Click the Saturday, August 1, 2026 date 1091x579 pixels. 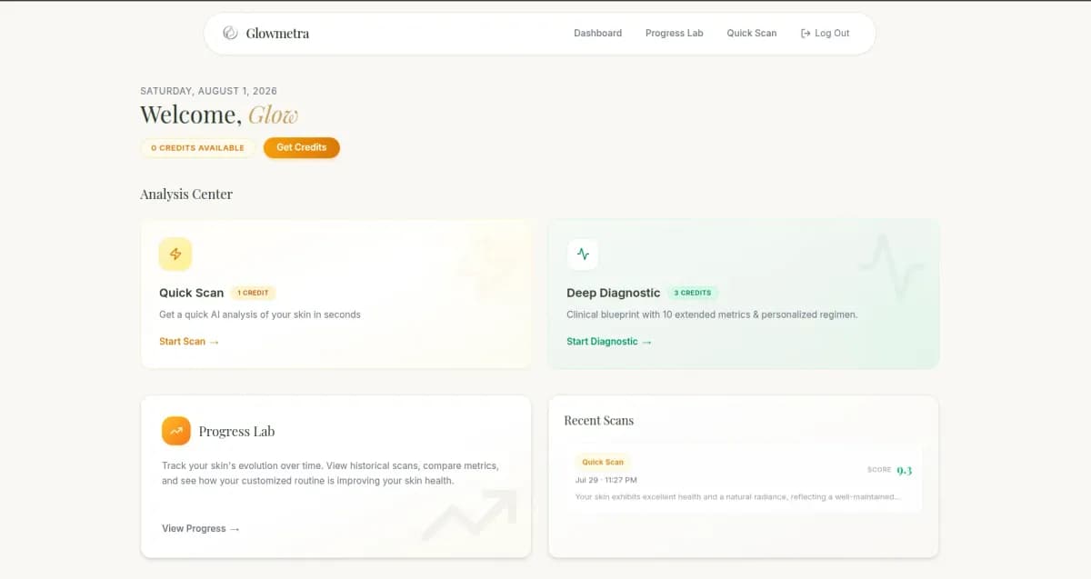[209, 91]
